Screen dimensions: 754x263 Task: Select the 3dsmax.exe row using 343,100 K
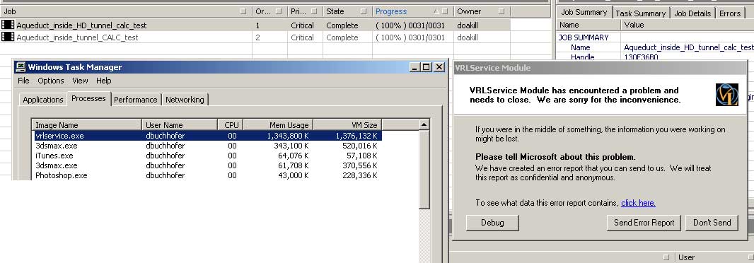[207, 146]
